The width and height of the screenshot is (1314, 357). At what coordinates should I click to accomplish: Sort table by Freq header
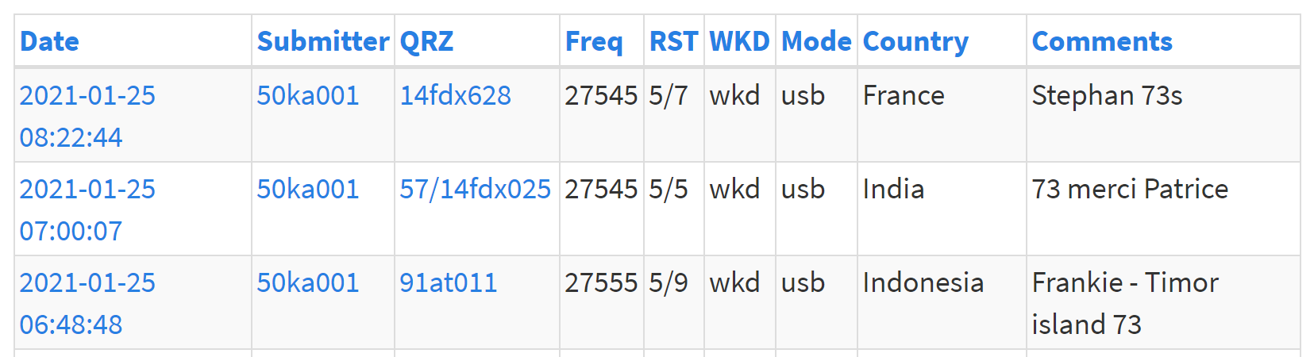pos(594,41)
